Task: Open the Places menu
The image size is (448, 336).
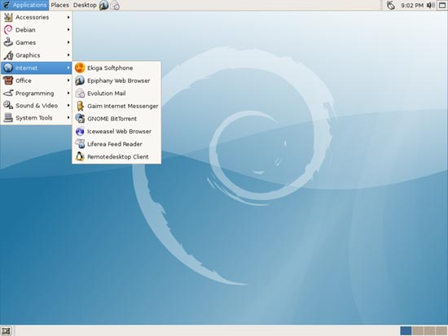Action: tap(59, 5)
